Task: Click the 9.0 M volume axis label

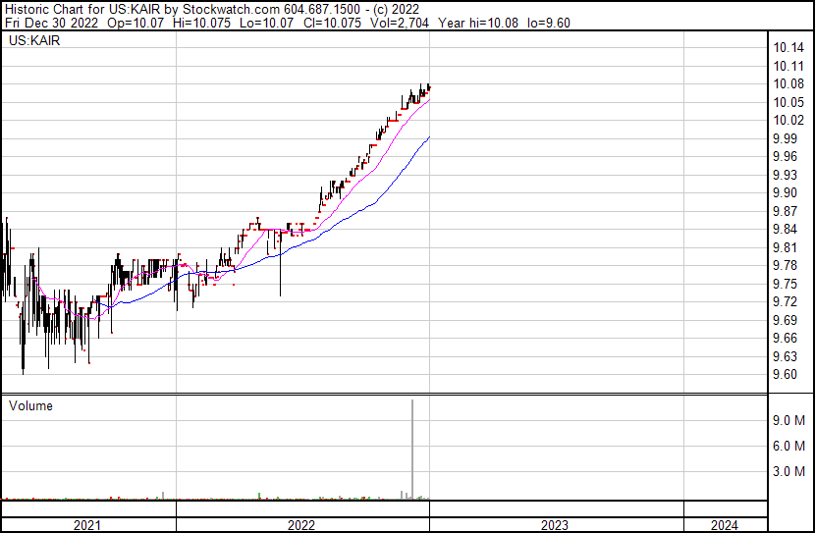Action: click(788, 421)
